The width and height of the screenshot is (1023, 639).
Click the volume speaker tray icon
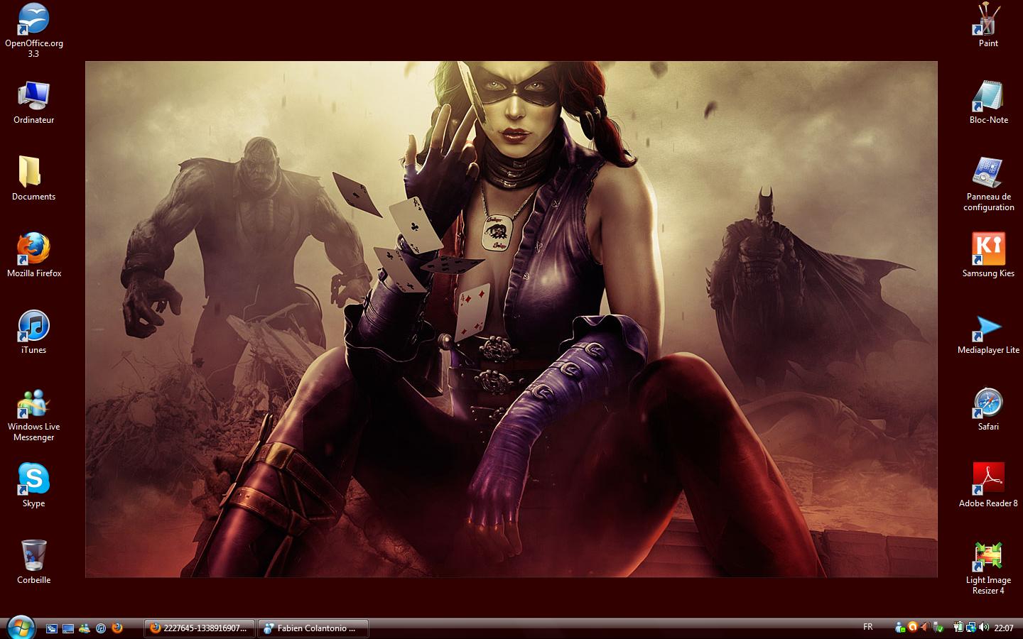coord(984,627)
